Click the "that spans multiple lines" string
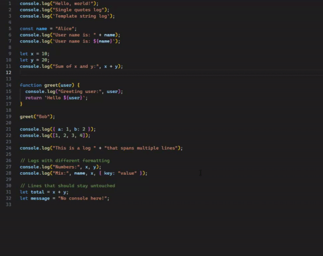Image resolution: width=323 pixels, height=256 pixels. click(x=141, y=148)
